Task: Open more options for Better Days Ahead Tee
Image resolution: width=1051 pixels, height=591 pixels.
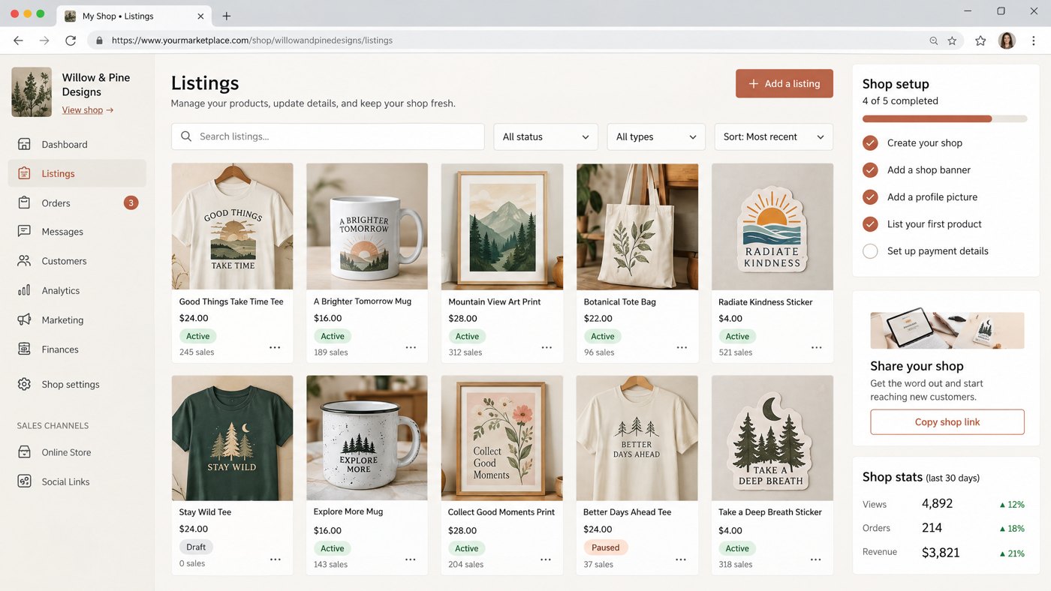Action: pyautogui.click(x=681, y=559)
